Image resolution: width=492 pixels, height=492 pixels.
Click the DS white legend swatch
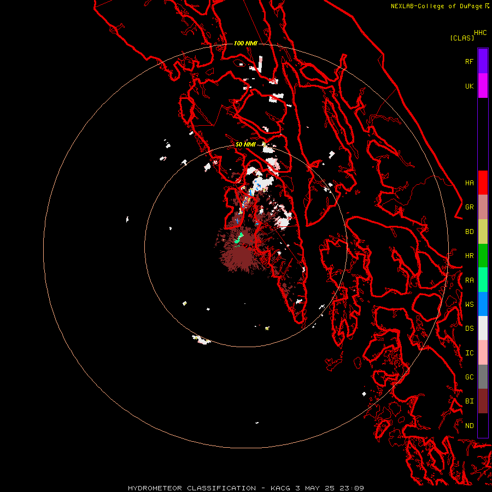tap(483, 328)
